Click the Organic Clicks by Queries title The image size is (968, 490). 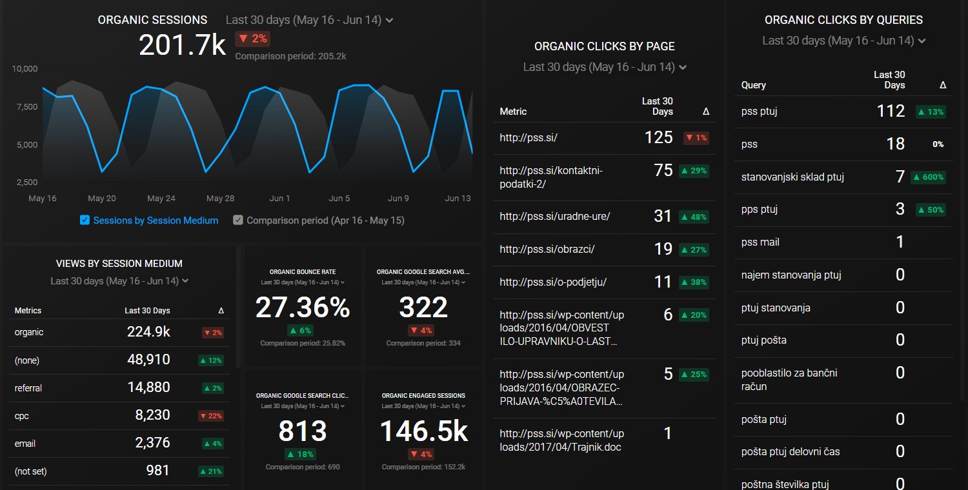[x=843, y=20]
